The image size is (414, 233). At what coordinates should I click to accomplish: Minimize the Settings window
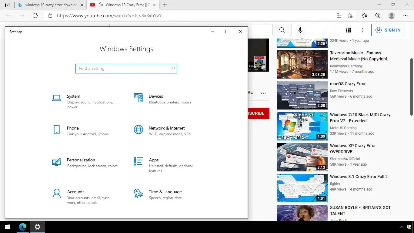[x=213, y=32]
